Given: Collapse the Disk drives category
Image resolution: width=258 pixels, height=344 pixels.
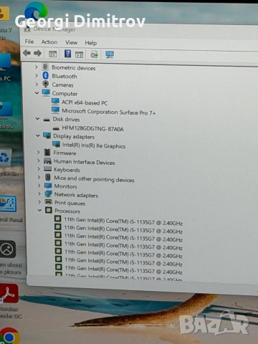Looking at the screenshot, I should pyautogui.click(x=37, y=118).
